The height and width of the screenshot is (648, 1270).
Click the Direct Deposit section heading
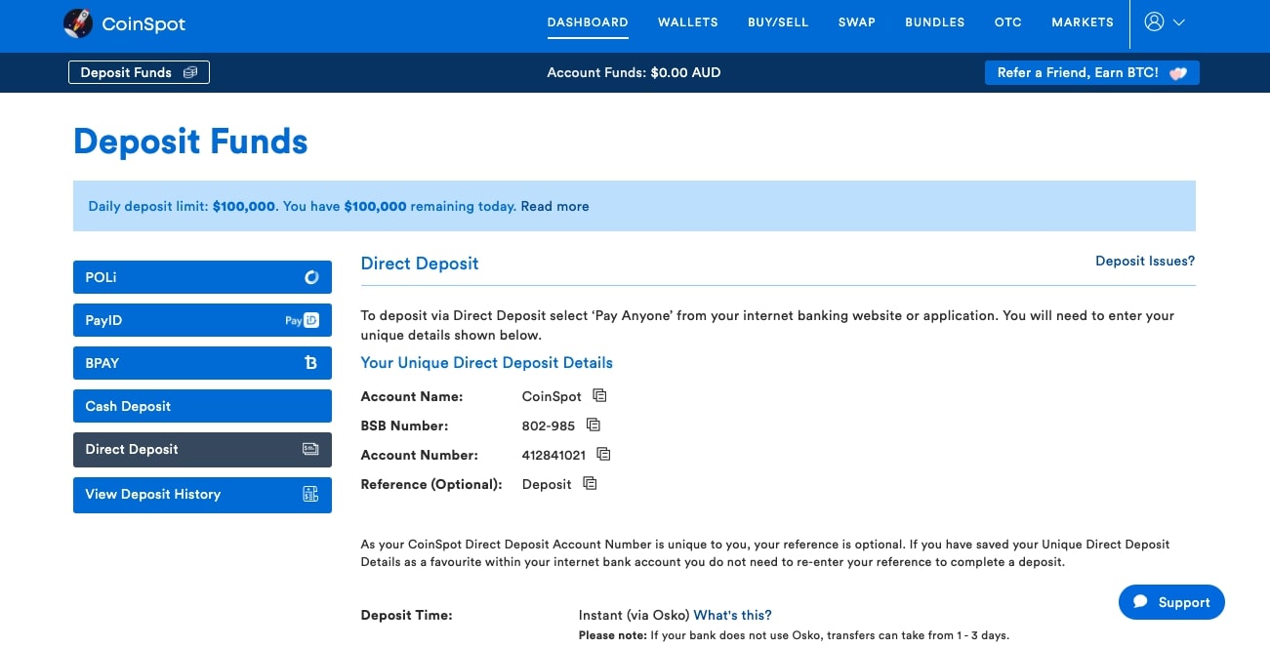420,263
